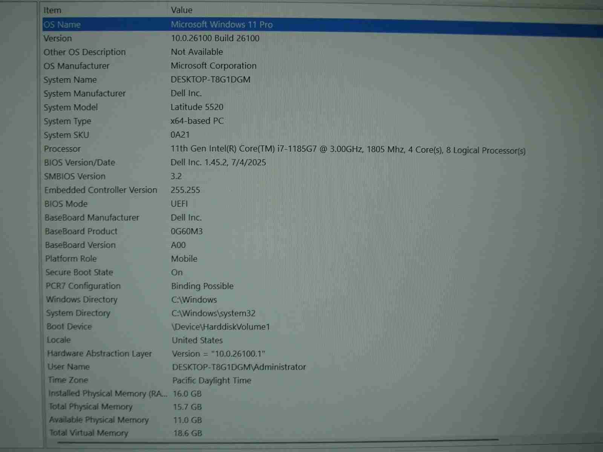Select the System Model Latitude 5520 row
The width and height of the screenshot is (603, 452).
71,107
